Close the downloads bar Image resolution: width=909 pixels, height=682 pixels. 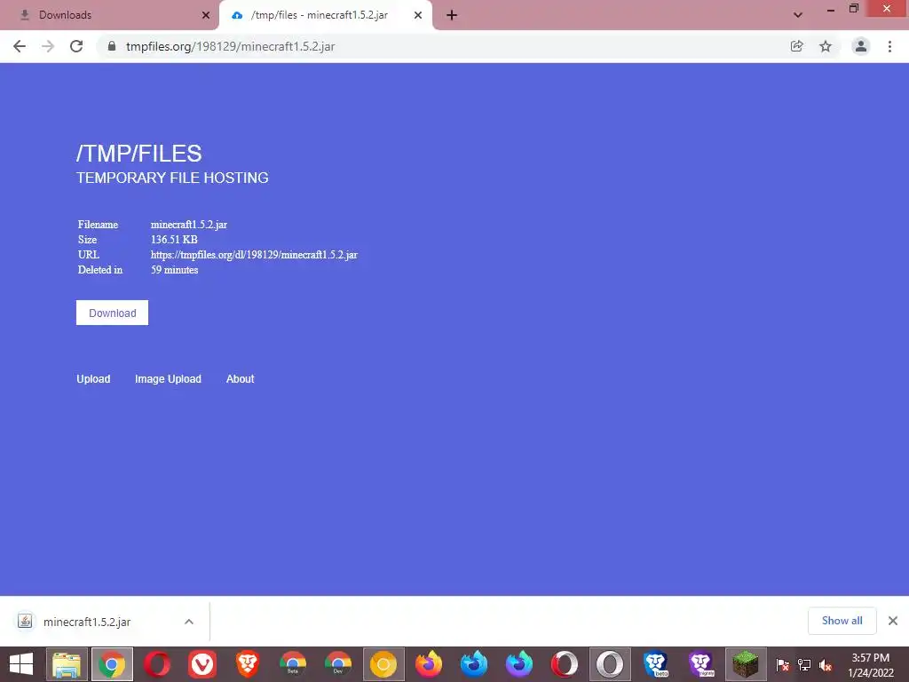click(893, 621)
